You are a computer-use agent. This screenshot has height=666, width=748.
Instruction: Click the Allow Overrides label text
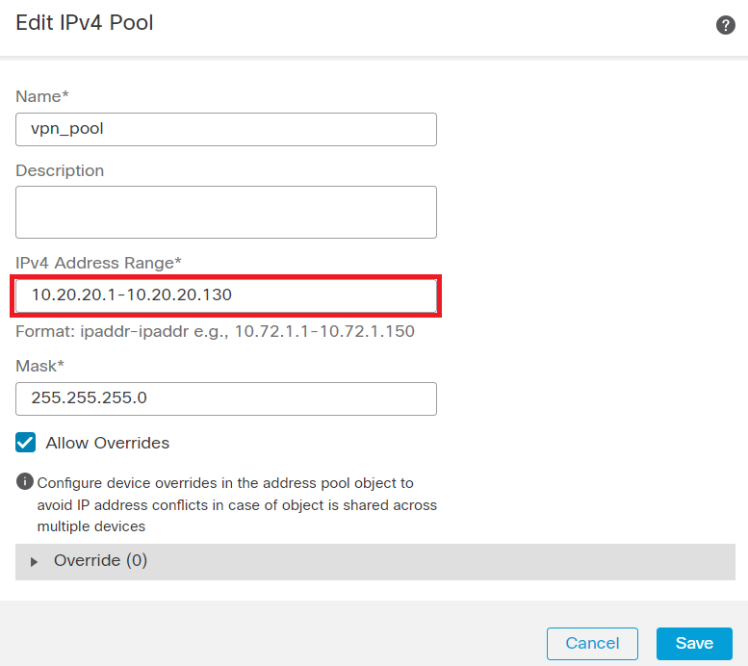(x=107, y=443)
